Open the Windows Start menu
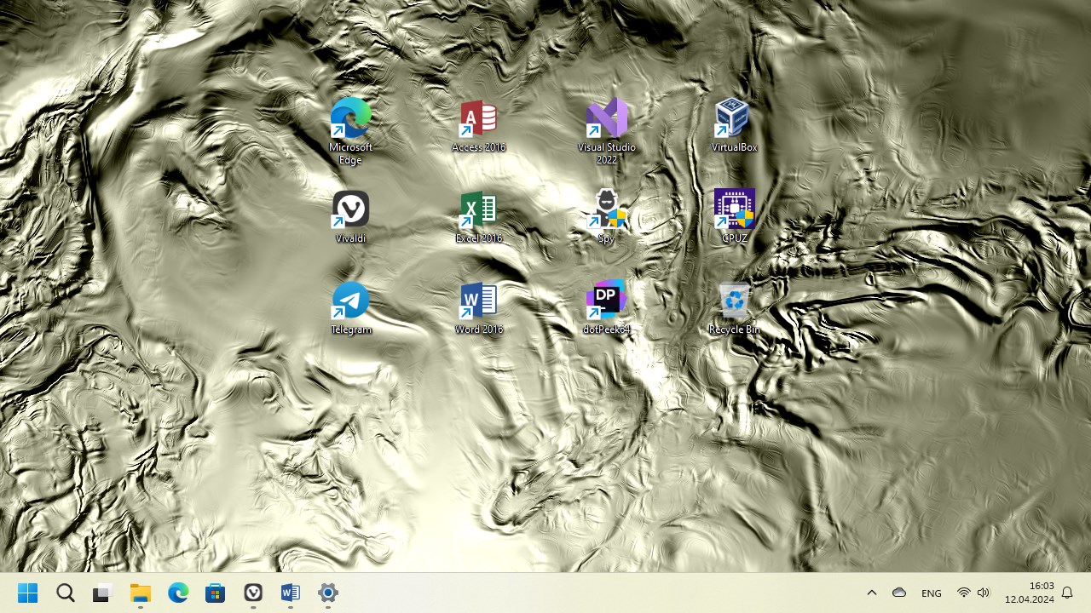The image size is (1091, 613). tap(27, 593)
